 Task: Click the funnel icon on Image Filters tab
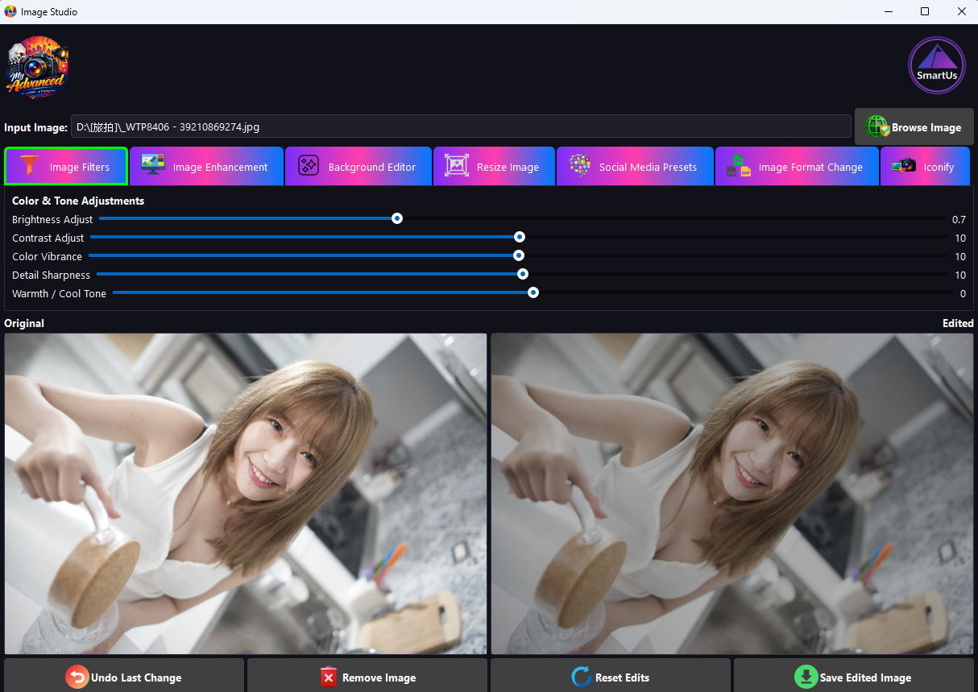click(x=30, y=167)
